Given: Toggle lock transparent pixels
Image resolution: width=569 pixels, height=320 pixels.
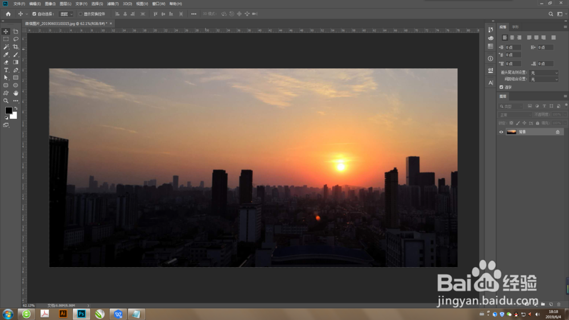Looking at the screenshot, I should coord(512,123).
